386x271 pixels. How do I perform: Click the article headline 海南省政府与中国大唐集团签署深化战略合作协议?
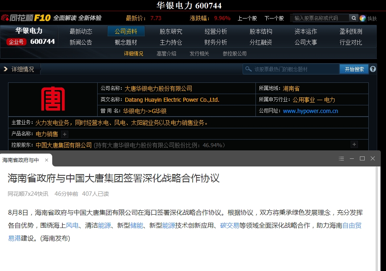[114, 178]
